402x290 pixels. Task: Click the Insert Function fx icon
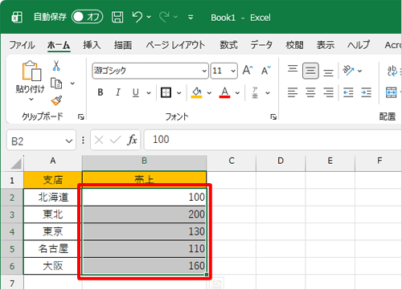click(x=132, y=140)
